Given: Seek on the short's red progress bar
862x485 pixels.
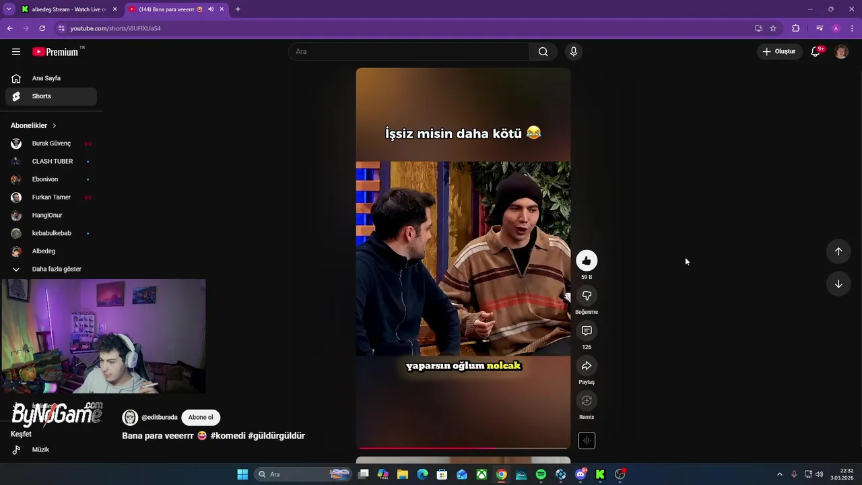Looking at the screenshot, I should click(x=463, y=448).
